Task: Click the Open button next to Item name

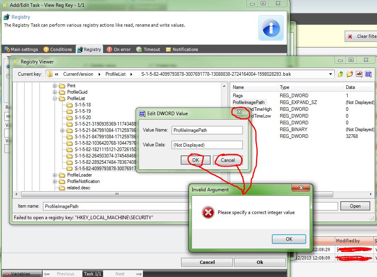Action: [x=355, y=206]
